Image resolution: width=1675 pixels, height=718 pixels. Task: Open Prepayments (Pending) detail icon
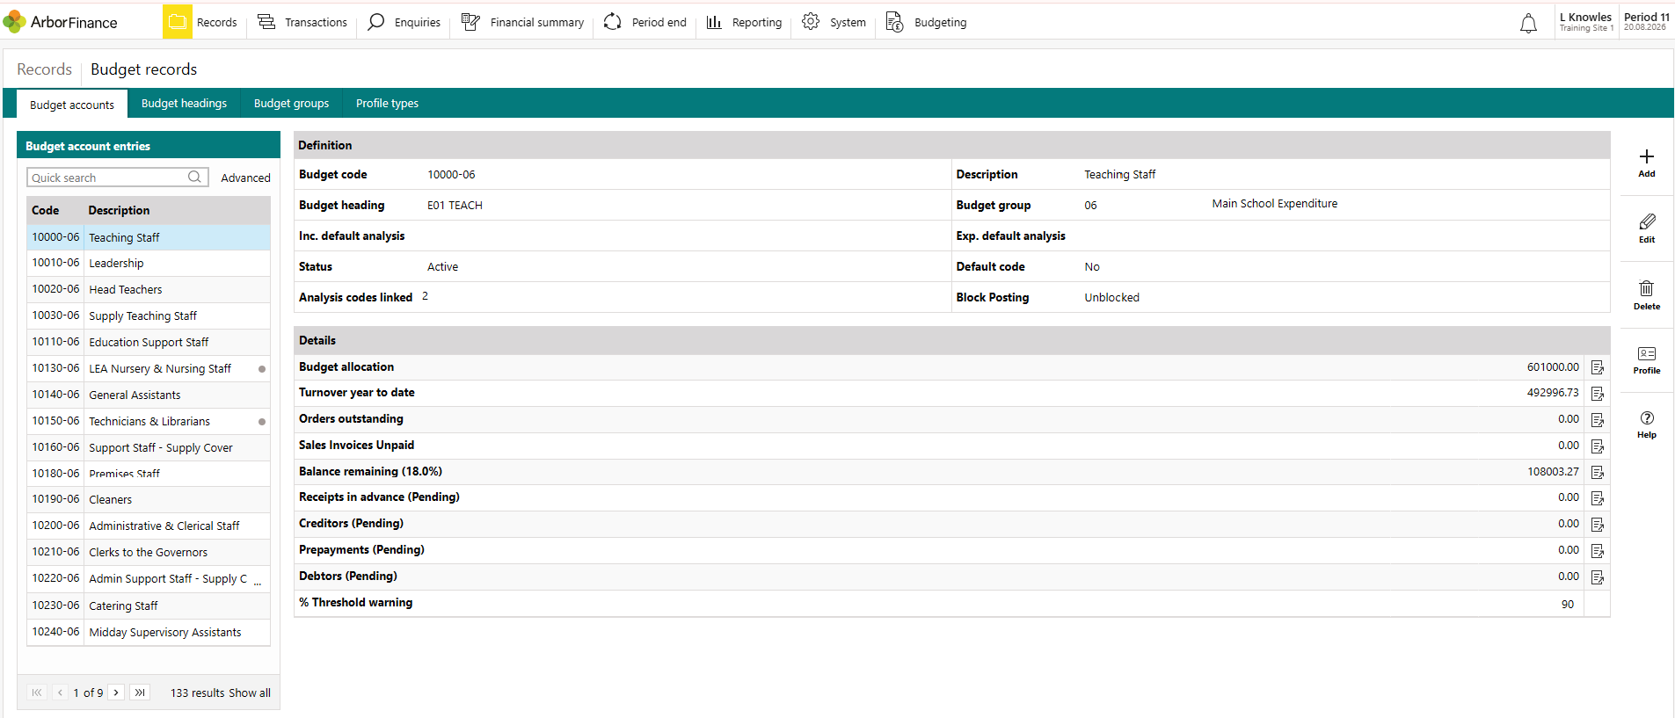[x=1598, y=551]
